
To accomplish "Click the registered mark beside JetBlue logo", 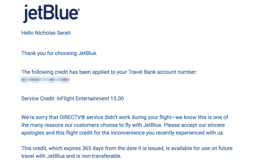I will 78,9.
